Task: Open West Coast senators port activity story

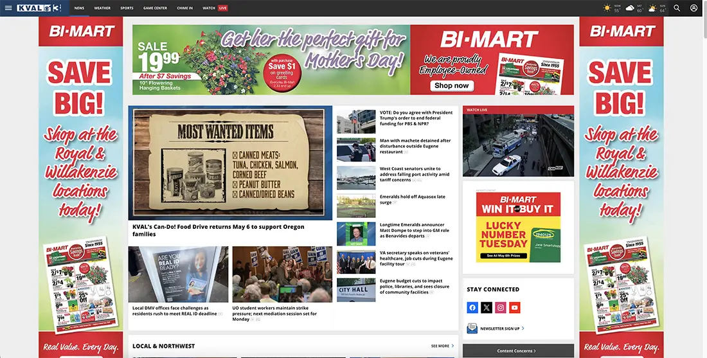Action: coord(414,174)
